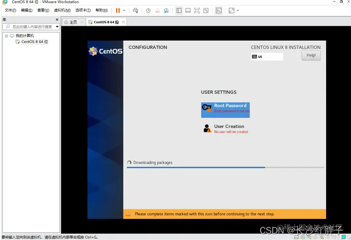The width and height of the screenshot is (351, 240).
Task: Click the revert to snapshot icon
Action: click(157, 11)
